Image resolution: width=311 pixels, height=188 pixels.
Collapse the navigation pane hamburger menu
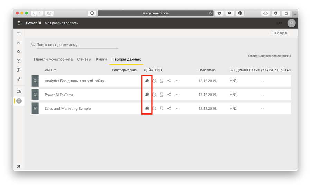pos(19,33)
